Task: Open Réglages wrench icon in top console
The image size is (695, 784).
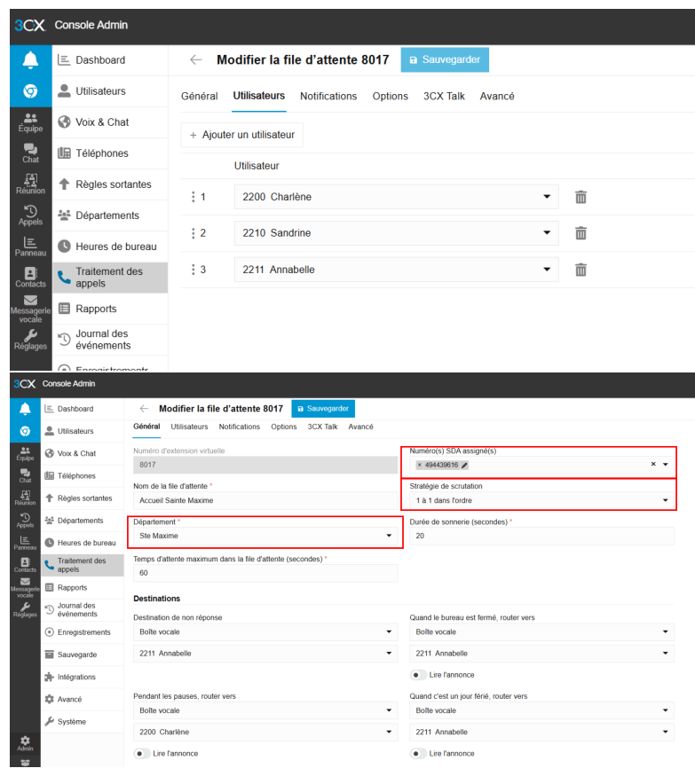Action: tap(30, 340)
